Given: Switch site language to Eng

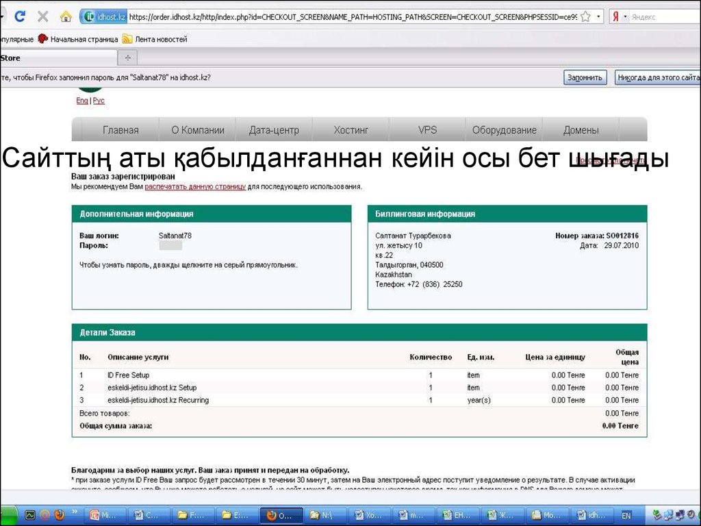Looking at the screenshot, I should 82,101.
